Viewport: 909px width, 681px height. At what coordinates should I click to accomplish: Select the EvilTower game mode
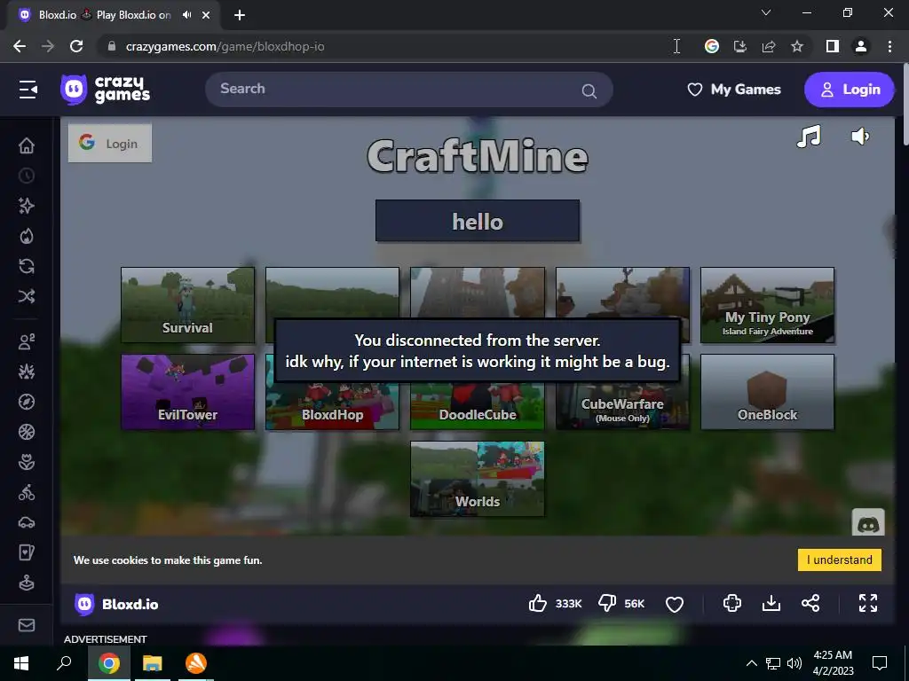click(188, 392)
